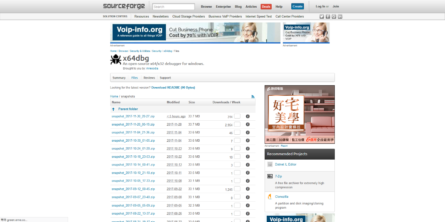Click the Dotnet IL Editor project icon
The image size is (445, 222).
click(x=270, y=164)
